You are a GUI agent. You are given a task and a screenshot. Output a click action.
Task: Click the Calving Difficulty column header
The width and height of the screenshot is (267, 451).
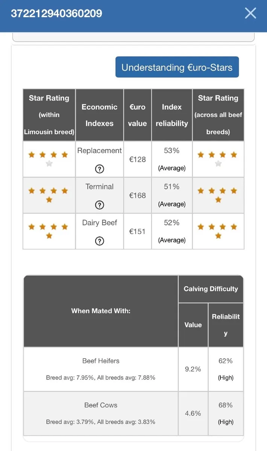coord(211,289)
